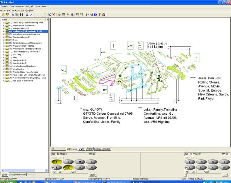The height and width of the screenshot is (183, 231).
Task: Expand 21, Poz. poza standardowe node
Action: point(4,81)
